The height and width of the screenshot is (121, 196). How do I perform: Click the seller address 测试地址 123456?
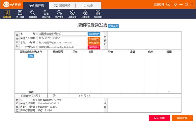[47, 107]
